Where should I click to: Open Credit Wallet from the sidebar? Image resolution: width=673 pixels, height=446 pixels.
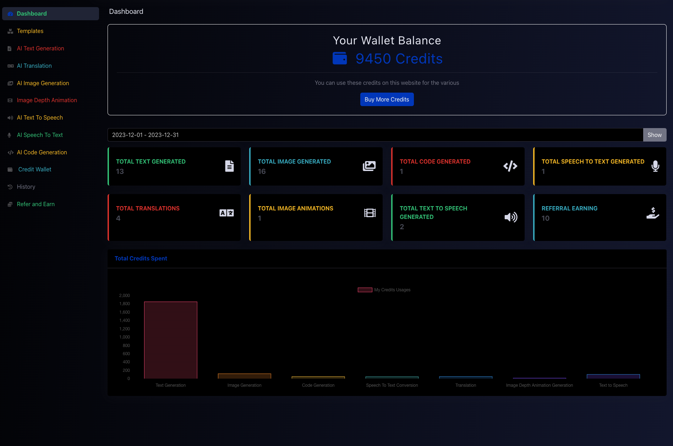pos(35,169)
